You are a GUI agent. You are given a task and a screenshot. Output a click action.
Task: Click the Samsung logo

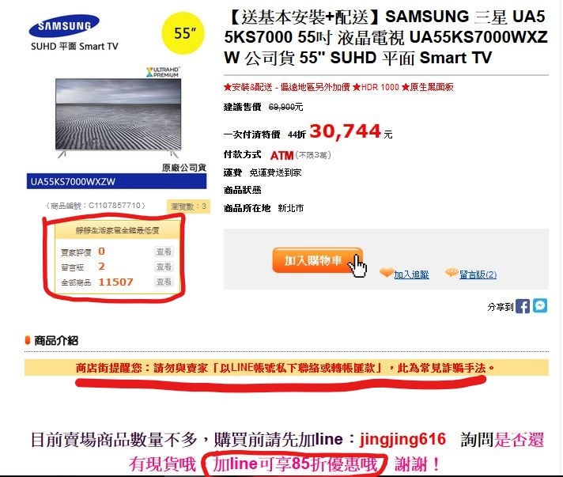(x=64, y=26)
